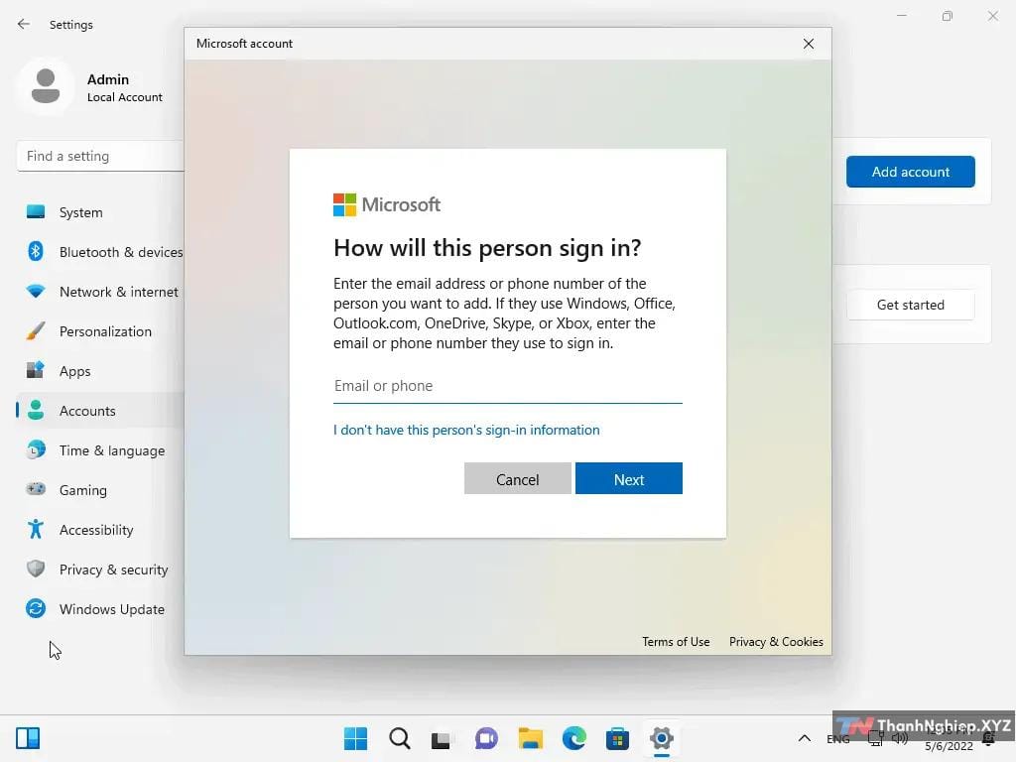Focus the Find a setting search box
Viewport: 1016px width, 762px height.
[x=100, y=156]
